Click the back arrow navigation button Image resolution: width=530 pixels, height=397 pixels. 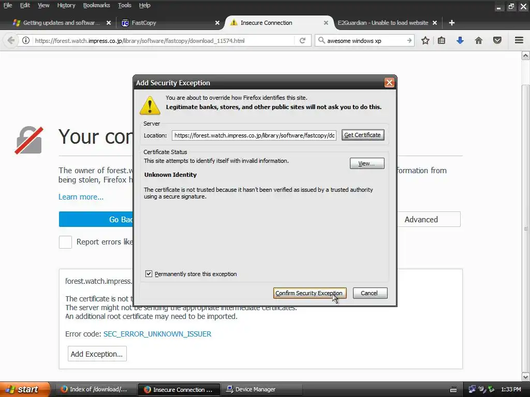[x=11, y=40]
